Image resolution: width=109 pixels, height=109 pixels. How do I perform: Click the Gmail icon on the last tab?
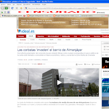tap(106, 16)
